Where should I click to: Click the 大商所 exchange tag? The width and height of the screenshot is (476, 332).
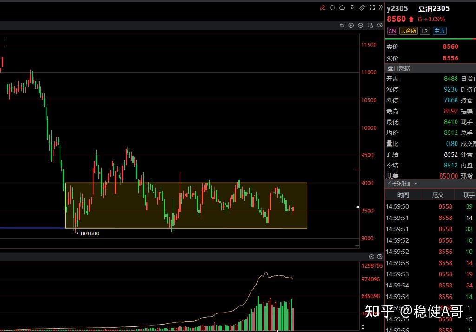tap(409, 31)
